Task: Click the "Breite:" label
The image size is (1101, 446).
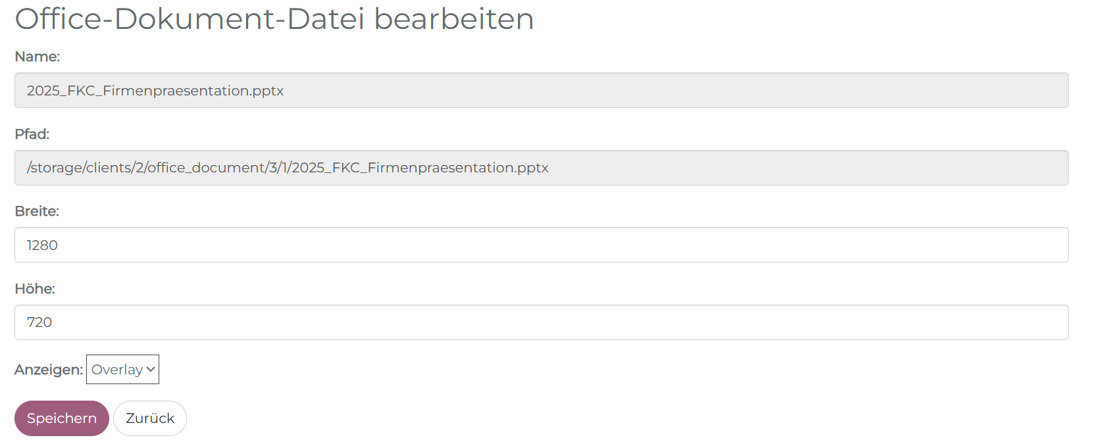Action: [x=37, y=211]
